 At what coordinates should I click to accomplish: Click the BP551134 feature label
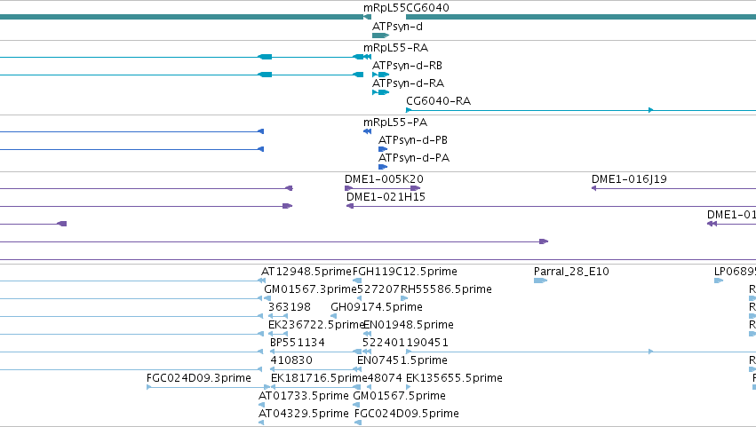(x=298, y=343)
